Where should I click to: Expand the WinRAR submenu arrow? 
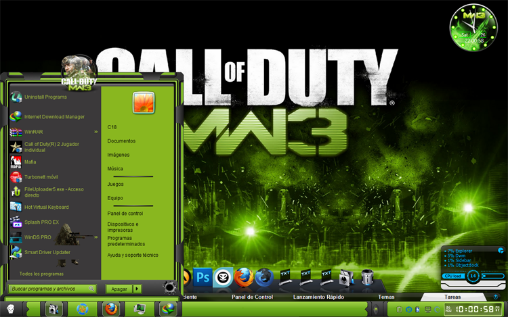tap(96, 132)
